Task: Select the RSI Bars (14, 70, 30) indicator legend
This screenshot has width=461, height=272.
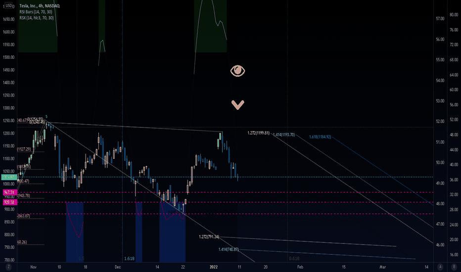Action: 36,12
